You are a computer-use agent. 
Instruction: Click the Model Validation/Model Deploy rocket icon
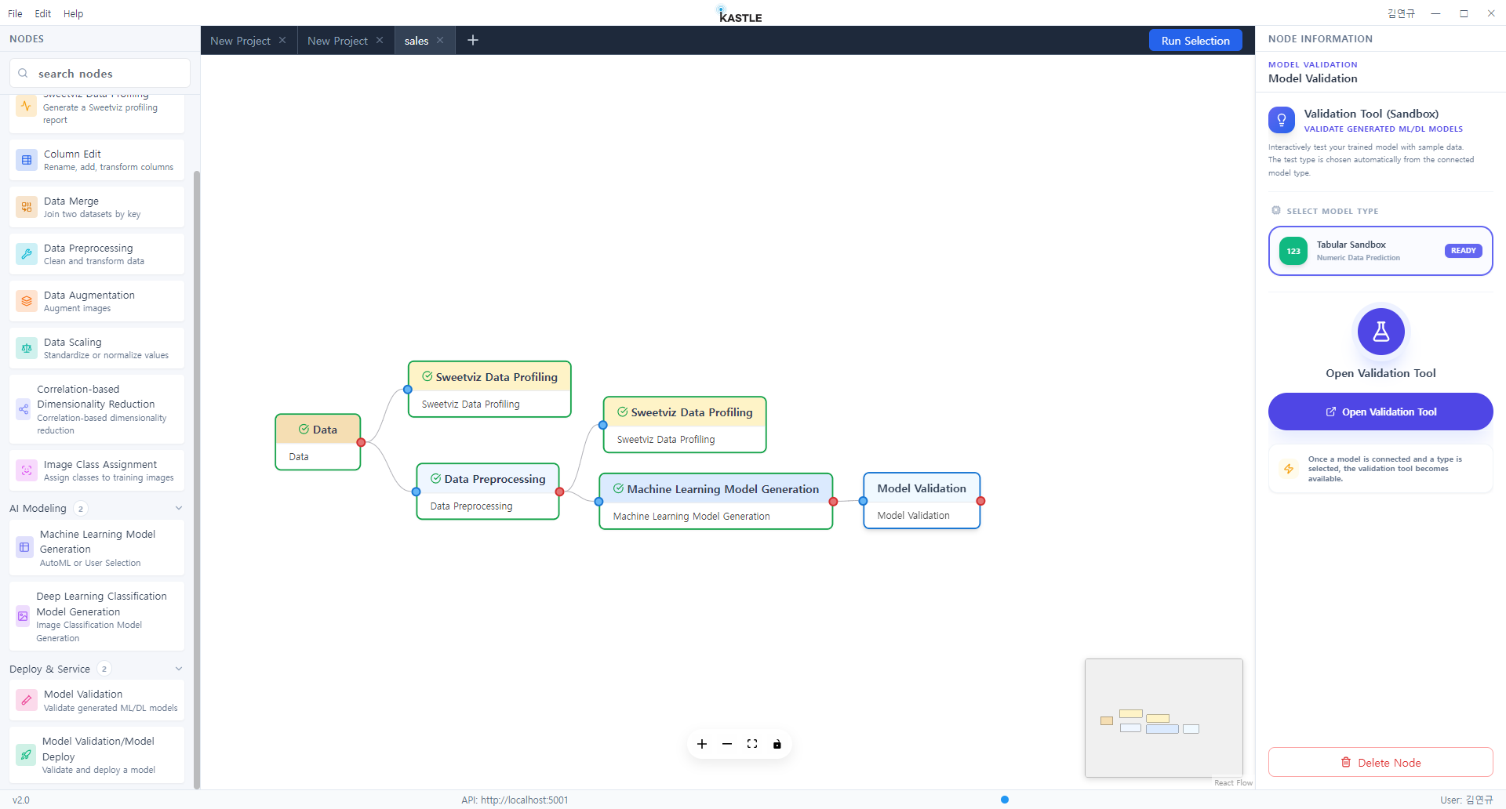coord(26,755)
